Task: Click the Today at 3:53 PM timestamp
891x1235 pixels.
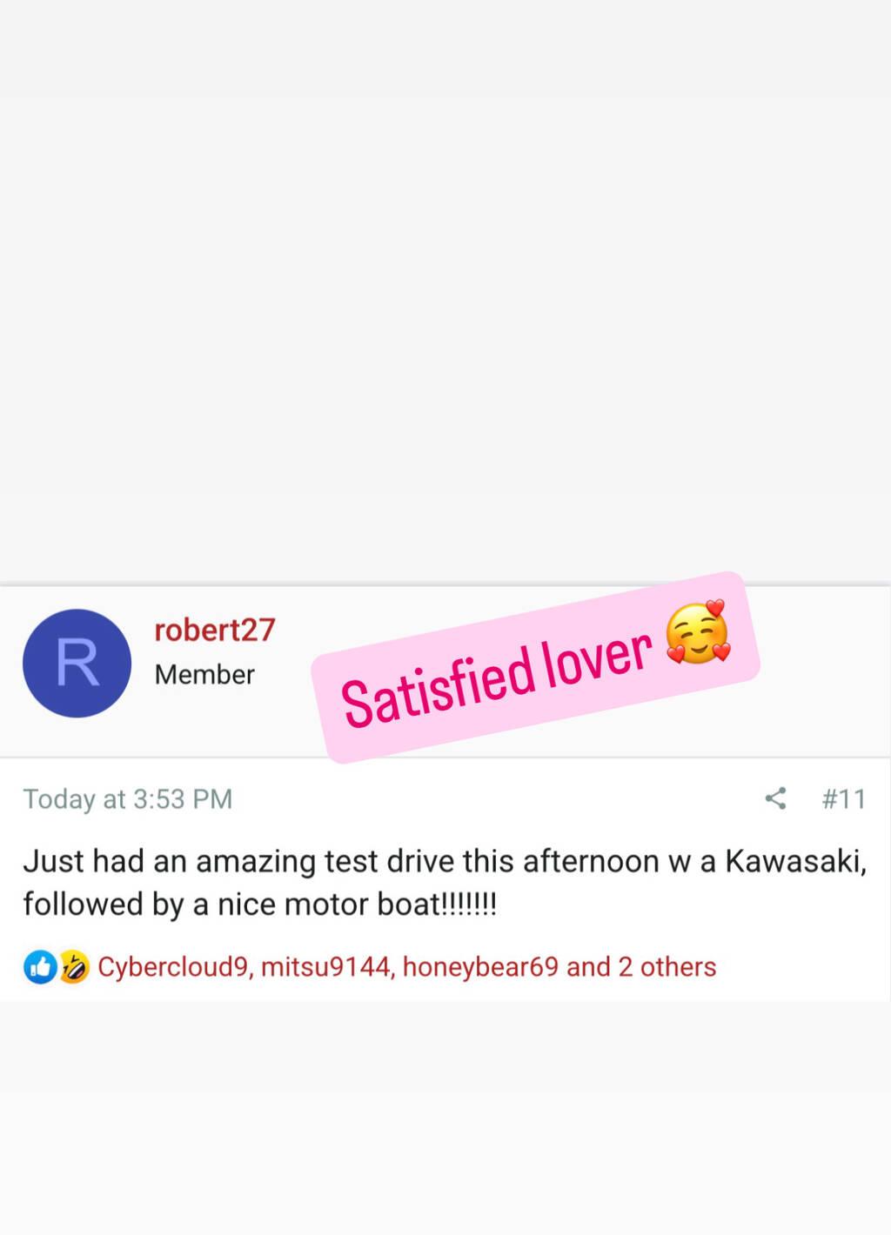Action: (128, 798)
